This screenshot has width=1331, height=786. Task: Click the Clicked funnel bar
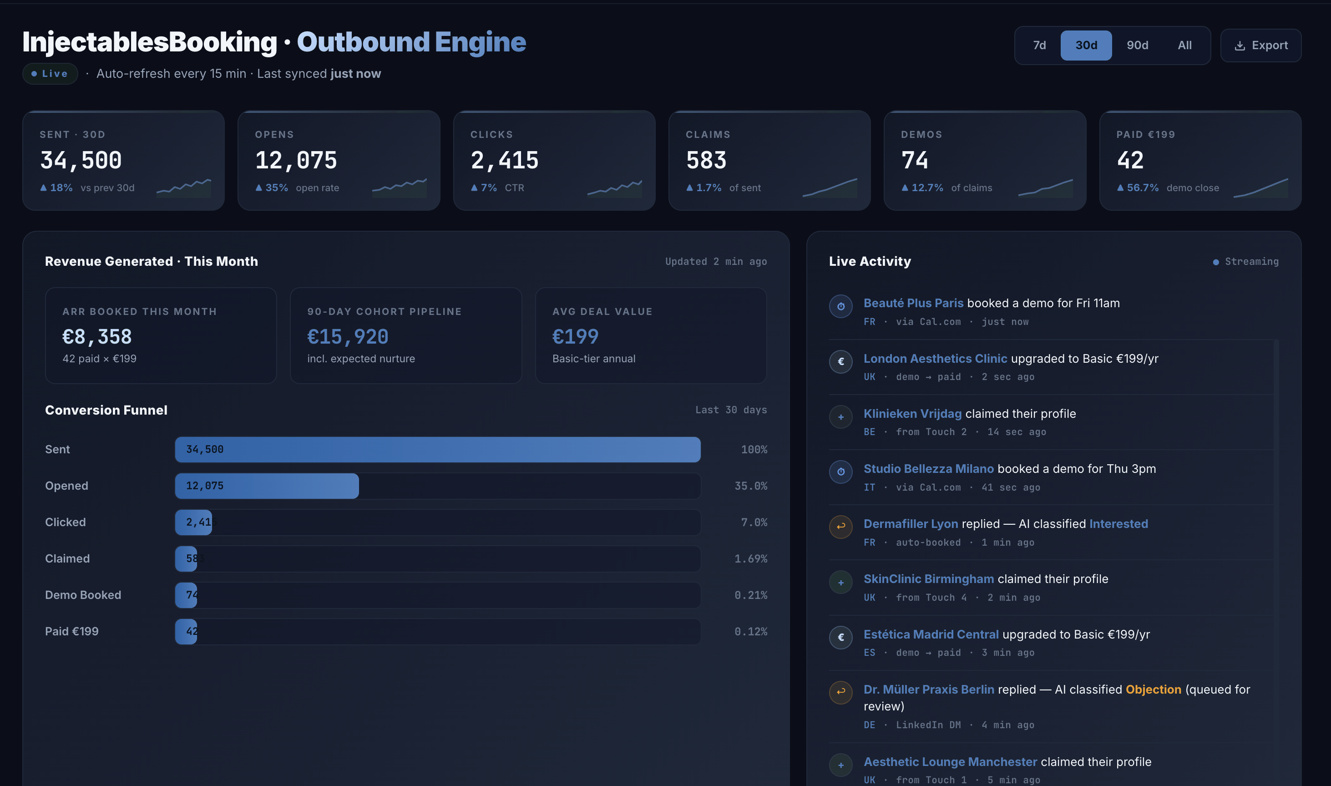194,522
